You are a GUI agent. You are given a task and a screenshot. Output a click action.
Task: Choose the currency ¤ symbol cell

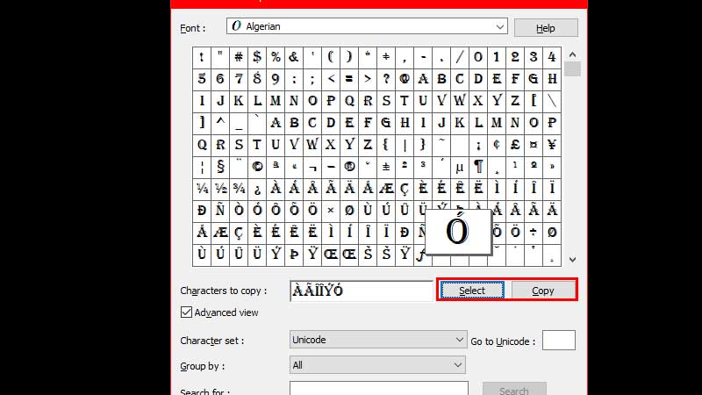point(534,145)
